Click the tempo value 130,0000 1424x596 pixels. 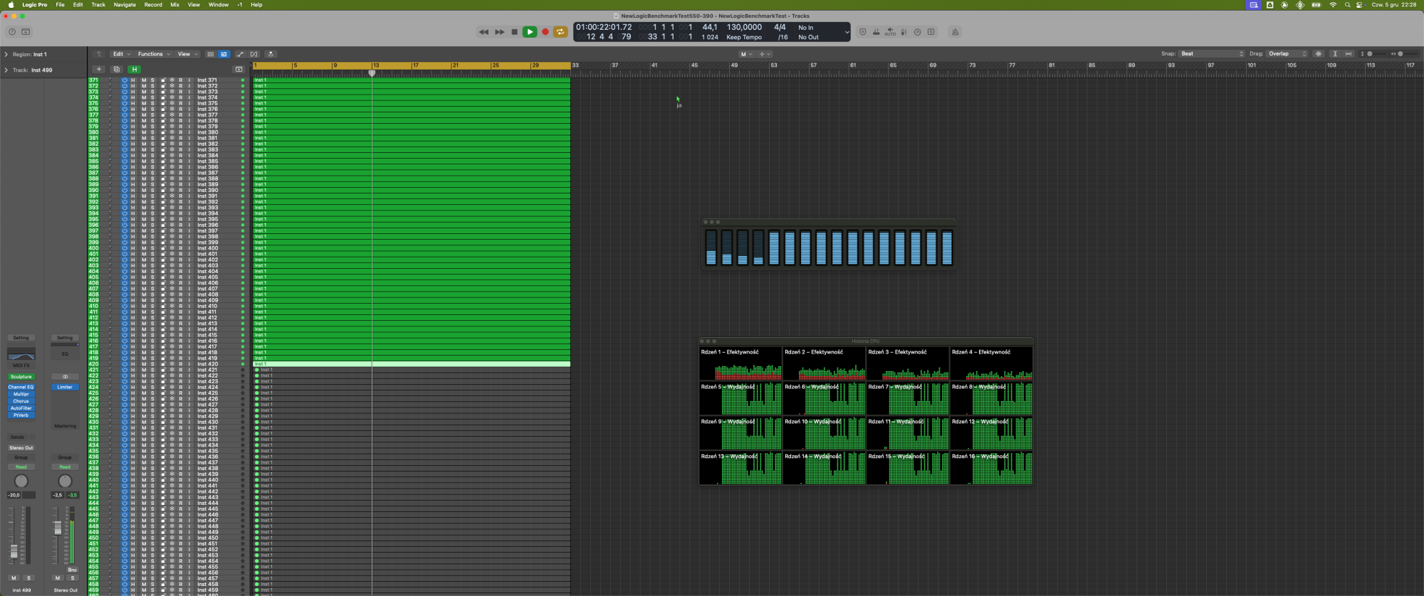point(744,27)
